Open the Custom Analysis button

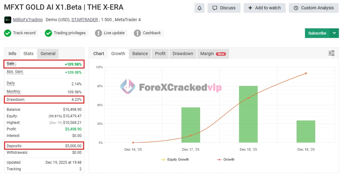coord(314,8)
